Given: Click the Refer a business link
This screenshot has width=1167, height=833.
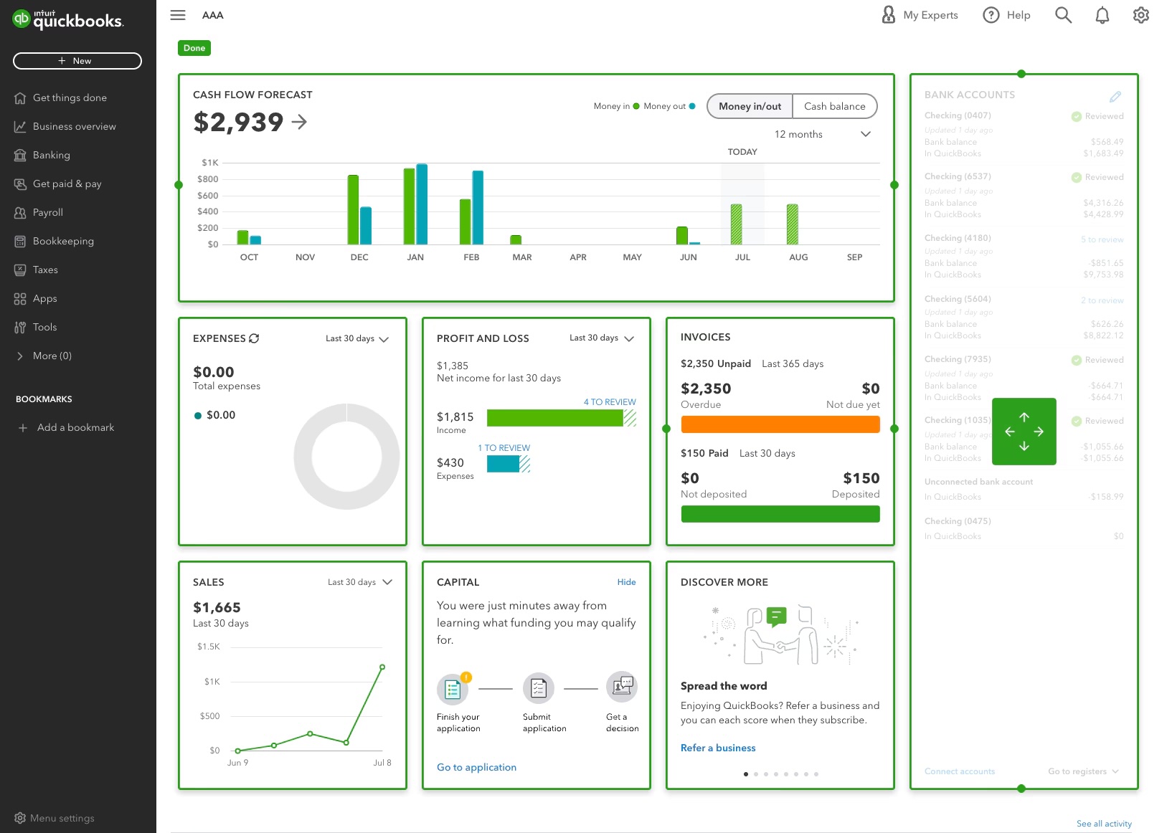Looking at the screenshot, I should pyautogui.click(x=717, y=748).
